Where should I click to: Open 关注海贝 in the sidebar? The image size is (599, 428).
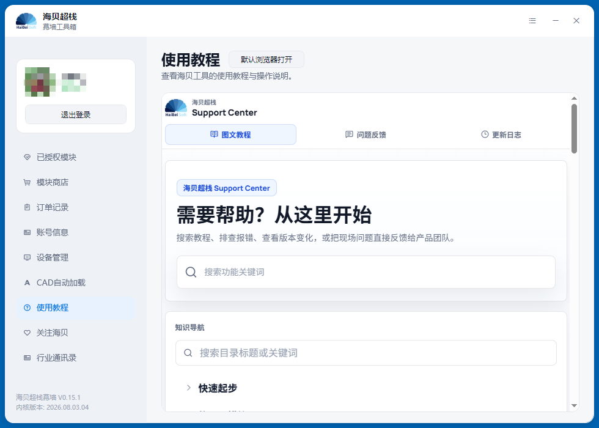(76, 333)
